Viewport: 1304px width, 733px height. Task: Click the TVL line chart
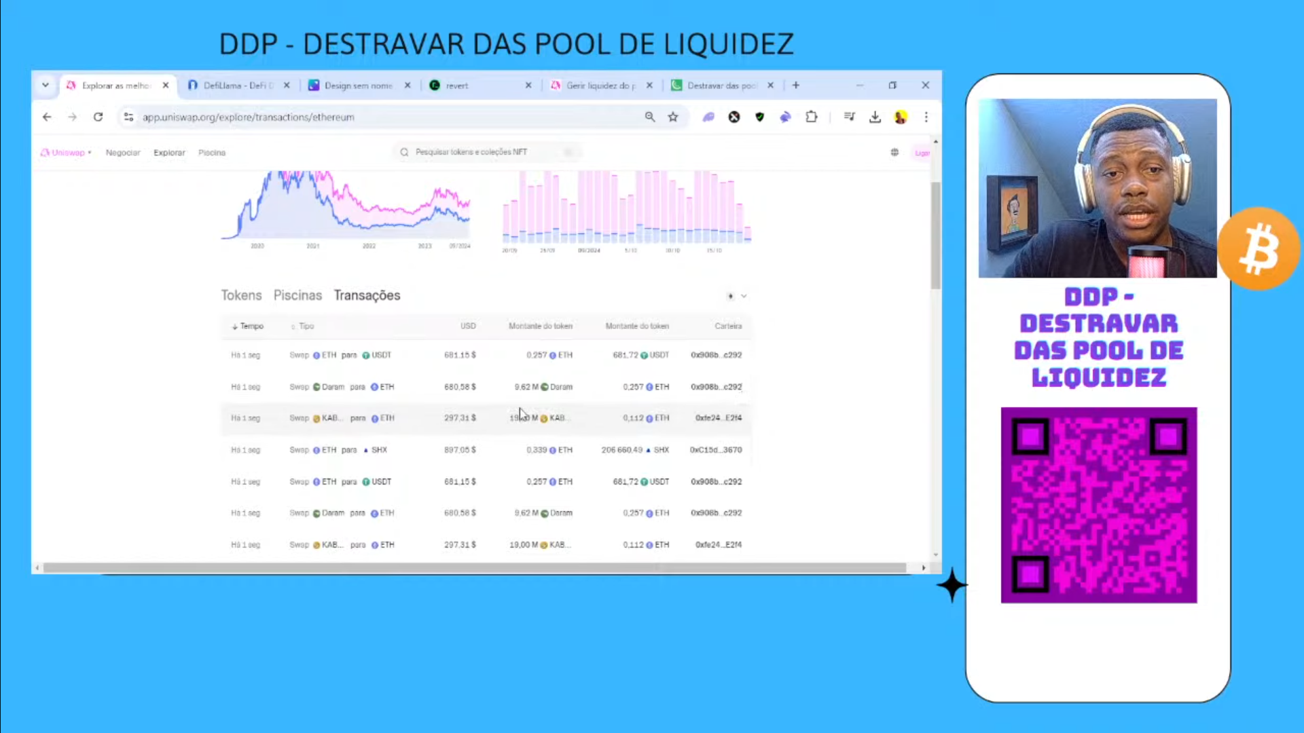(x=346, y=207)
